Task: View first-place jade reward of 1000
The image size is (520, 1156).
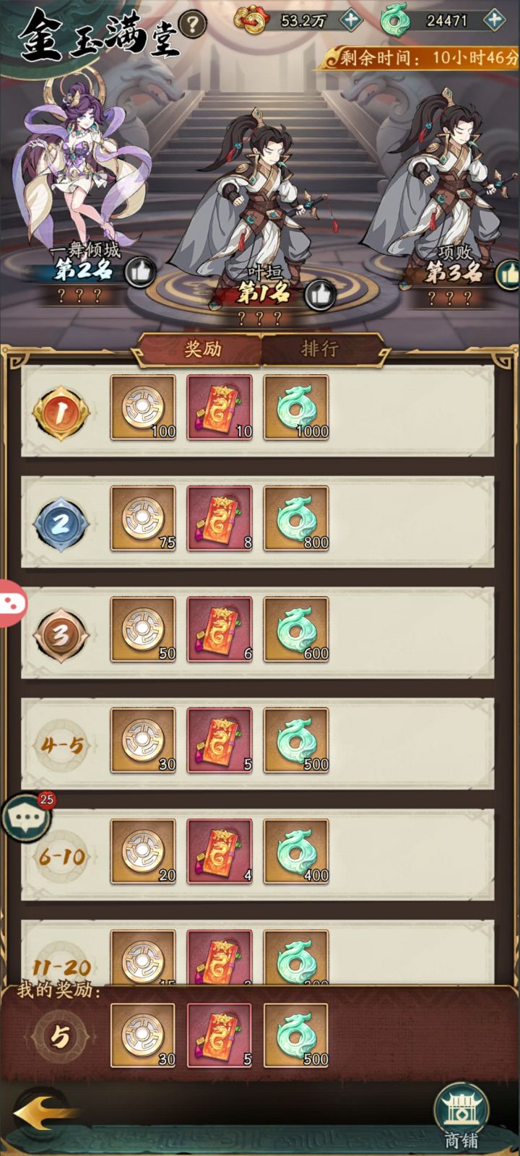Action: coord(296,407)
